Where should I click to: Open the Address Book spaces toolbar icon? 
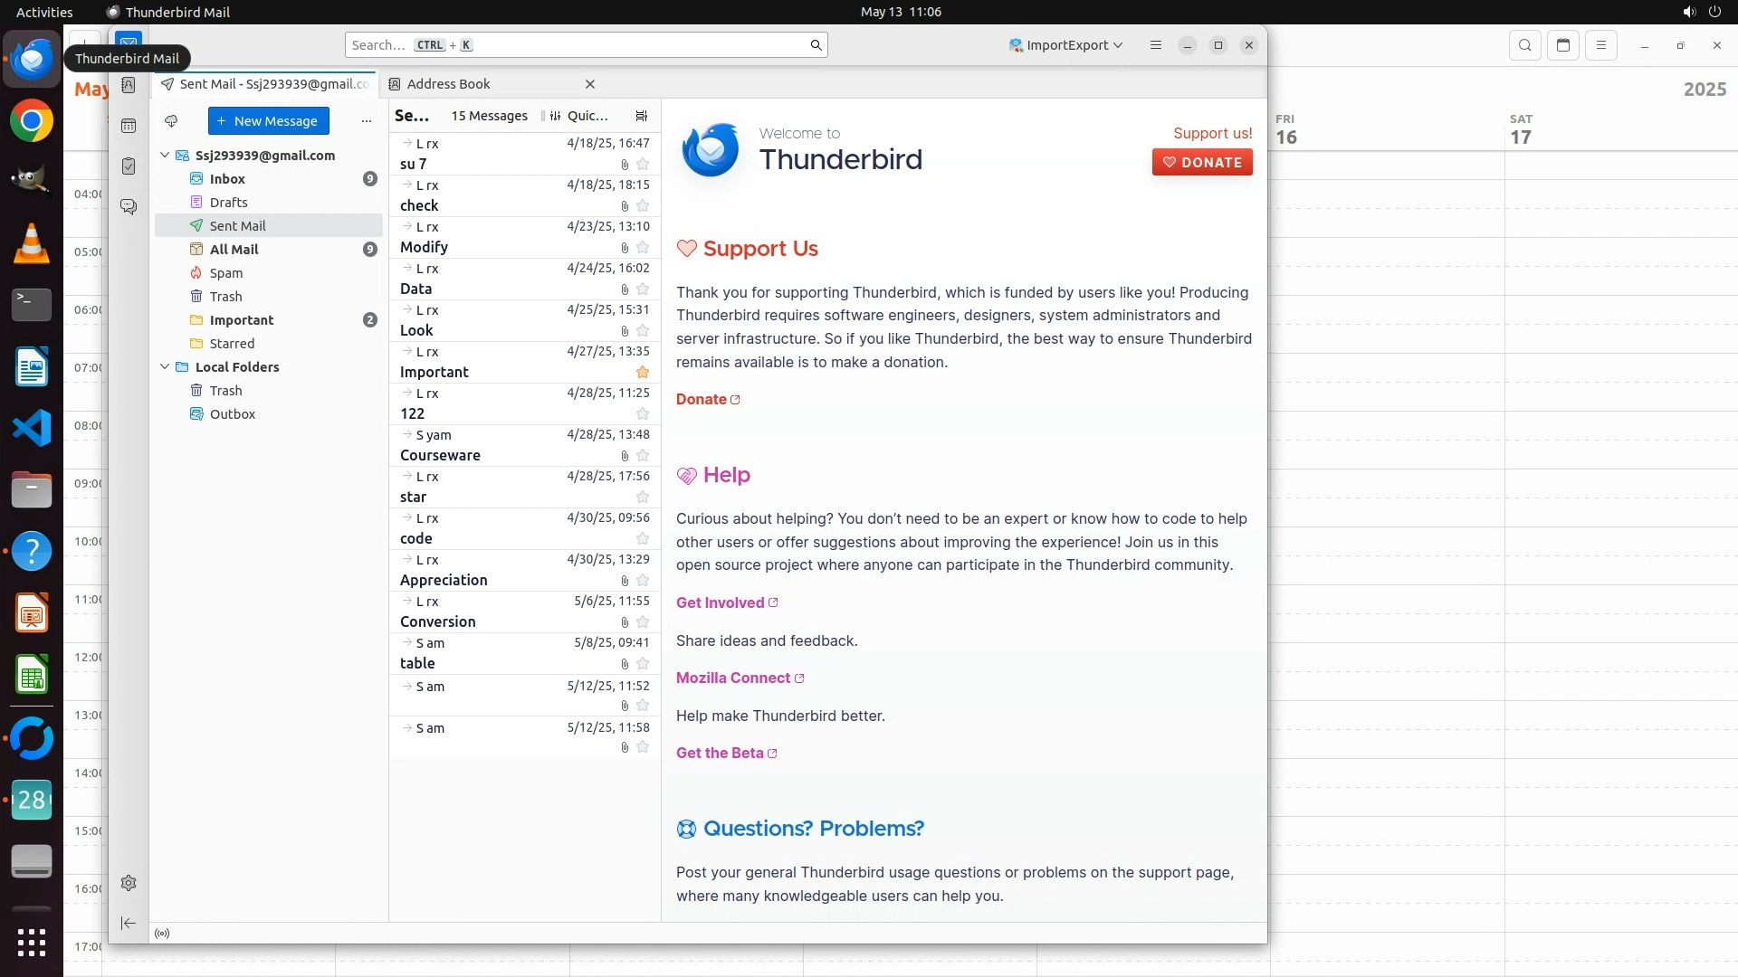(129, 85)
